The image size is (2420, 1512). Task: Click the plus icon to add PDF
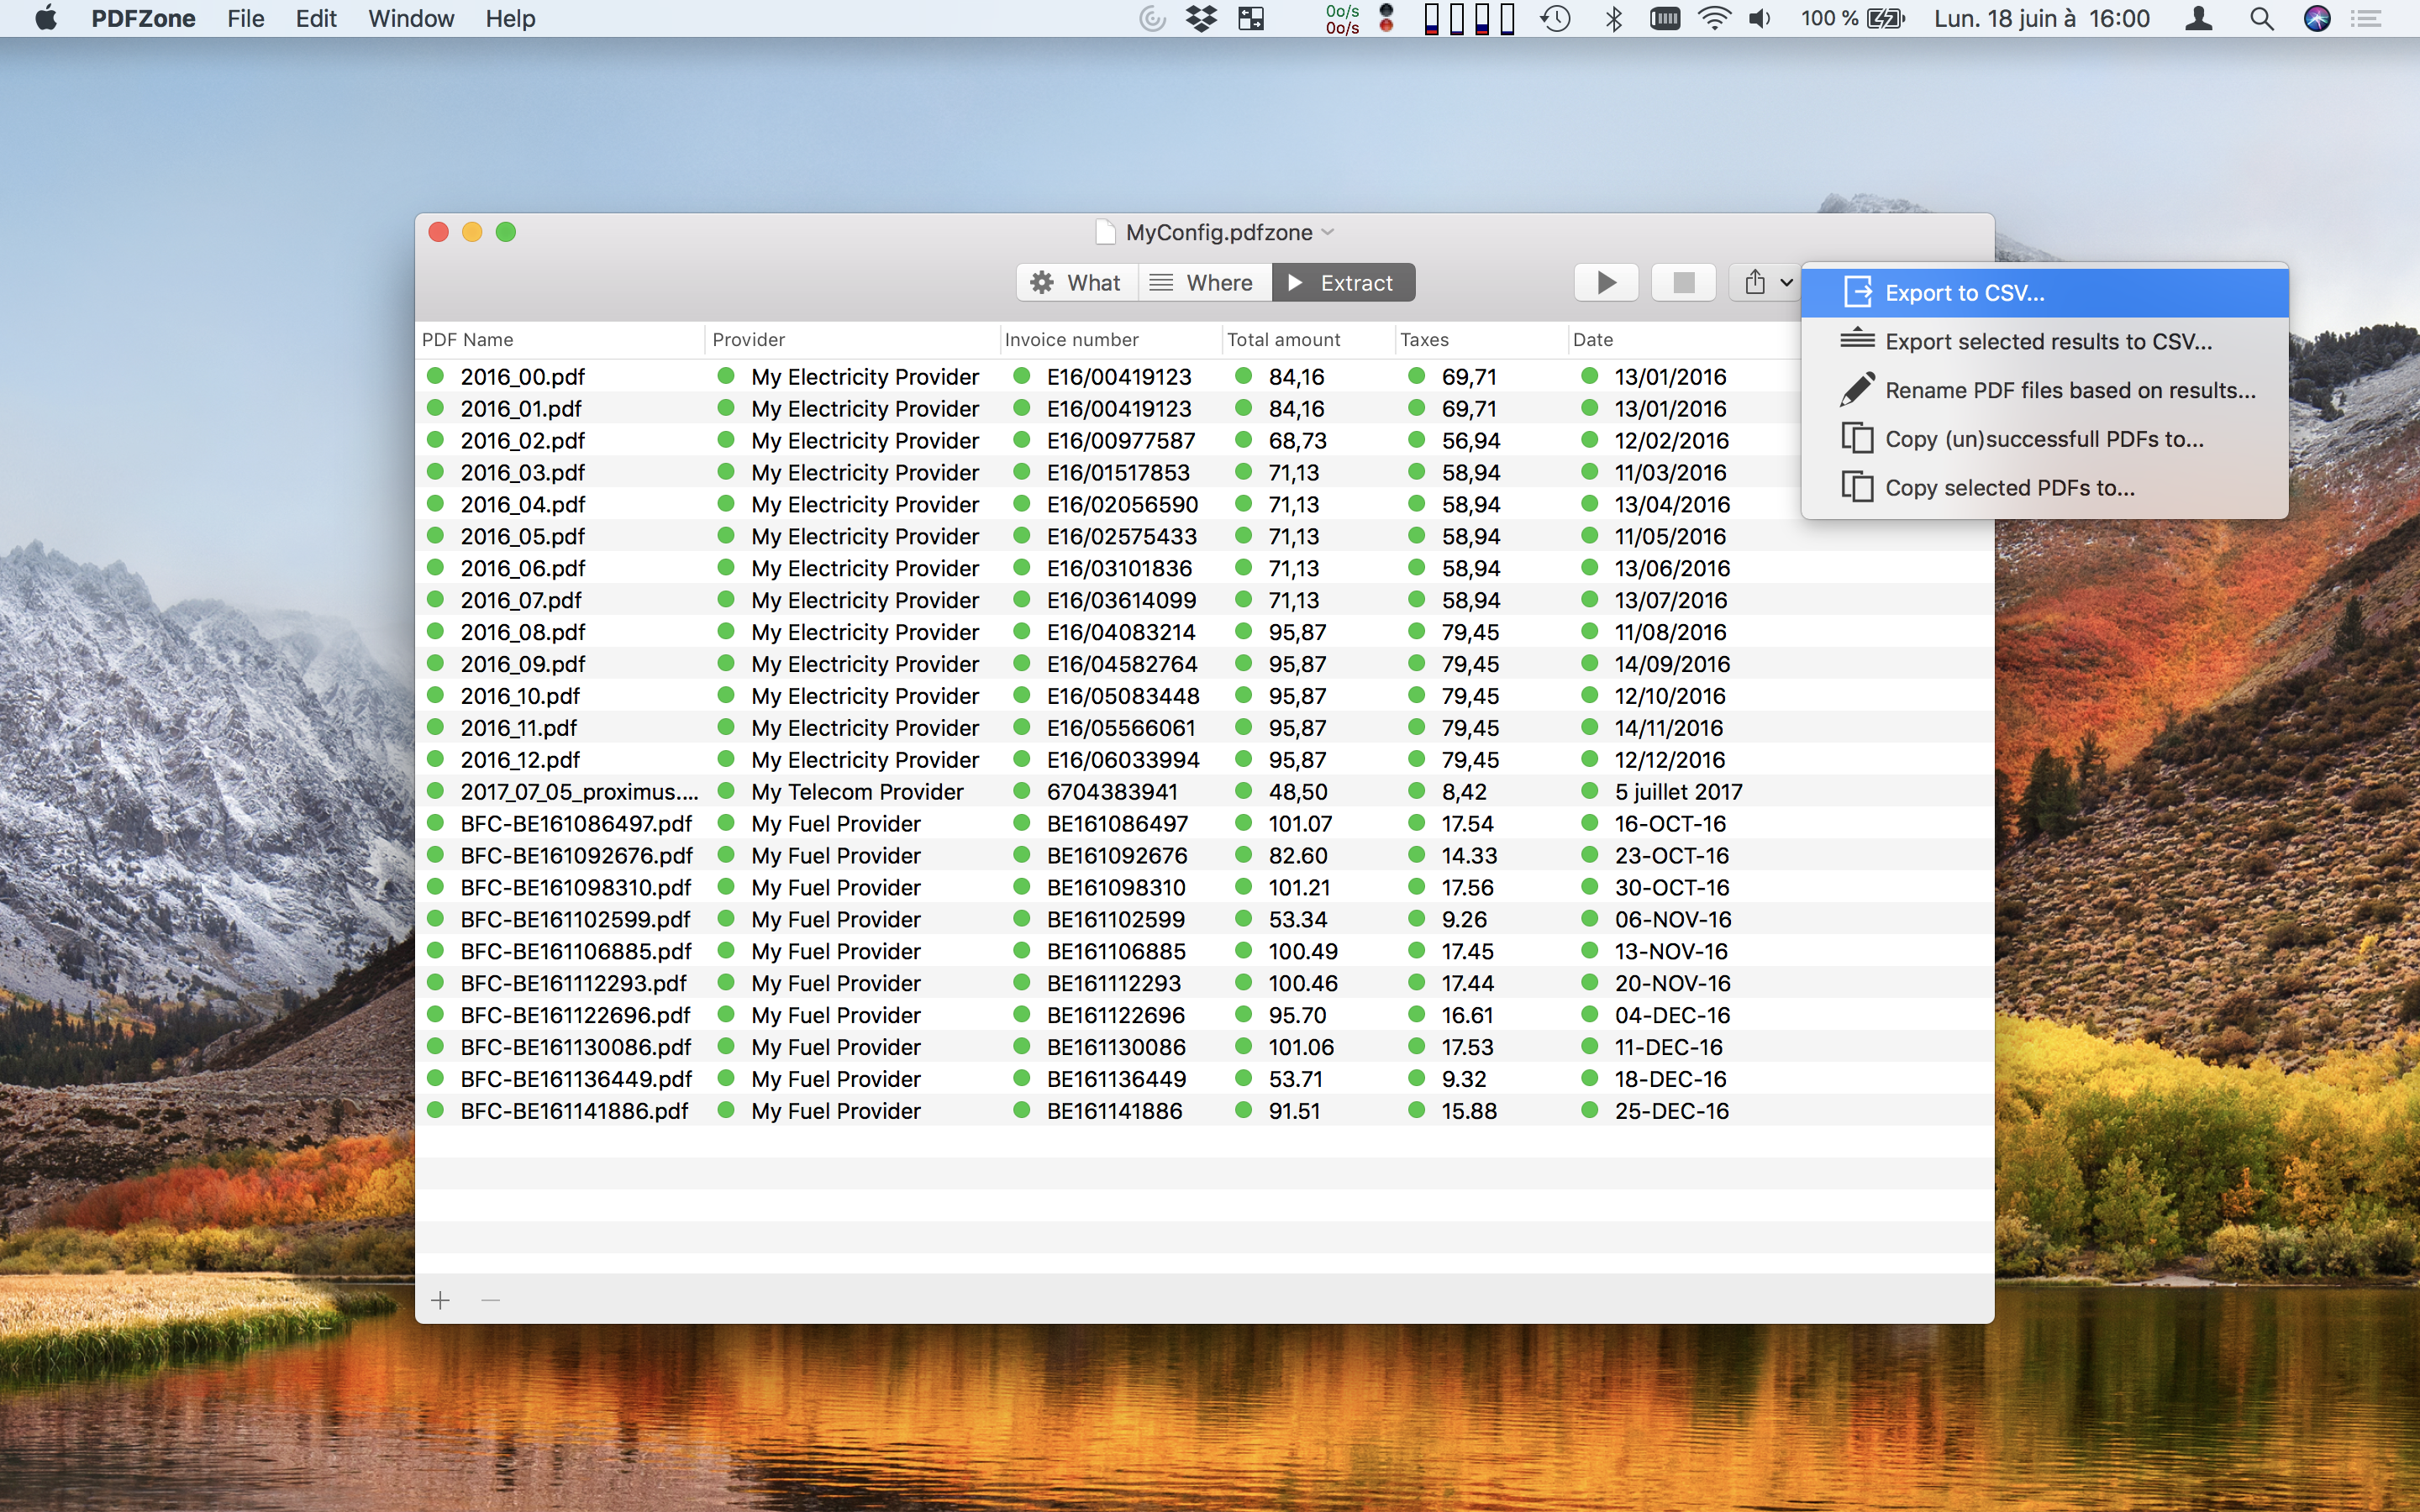441,1300
